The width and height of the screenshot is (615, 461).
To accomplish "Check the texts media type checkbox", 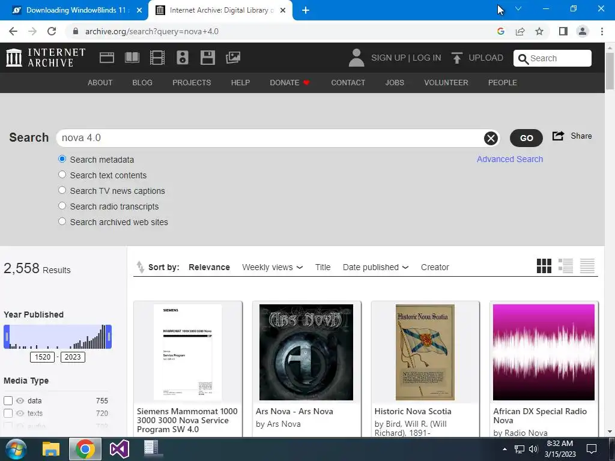I will coord(8,413).
